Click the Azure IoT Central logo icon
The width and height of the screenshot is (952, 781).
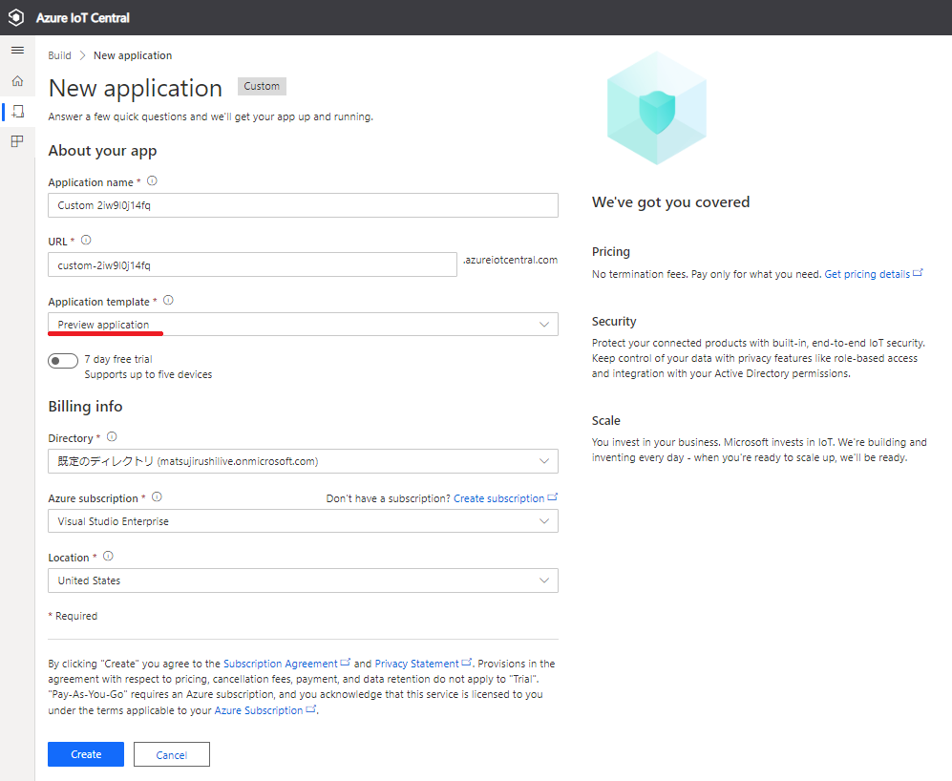[16, 17]
